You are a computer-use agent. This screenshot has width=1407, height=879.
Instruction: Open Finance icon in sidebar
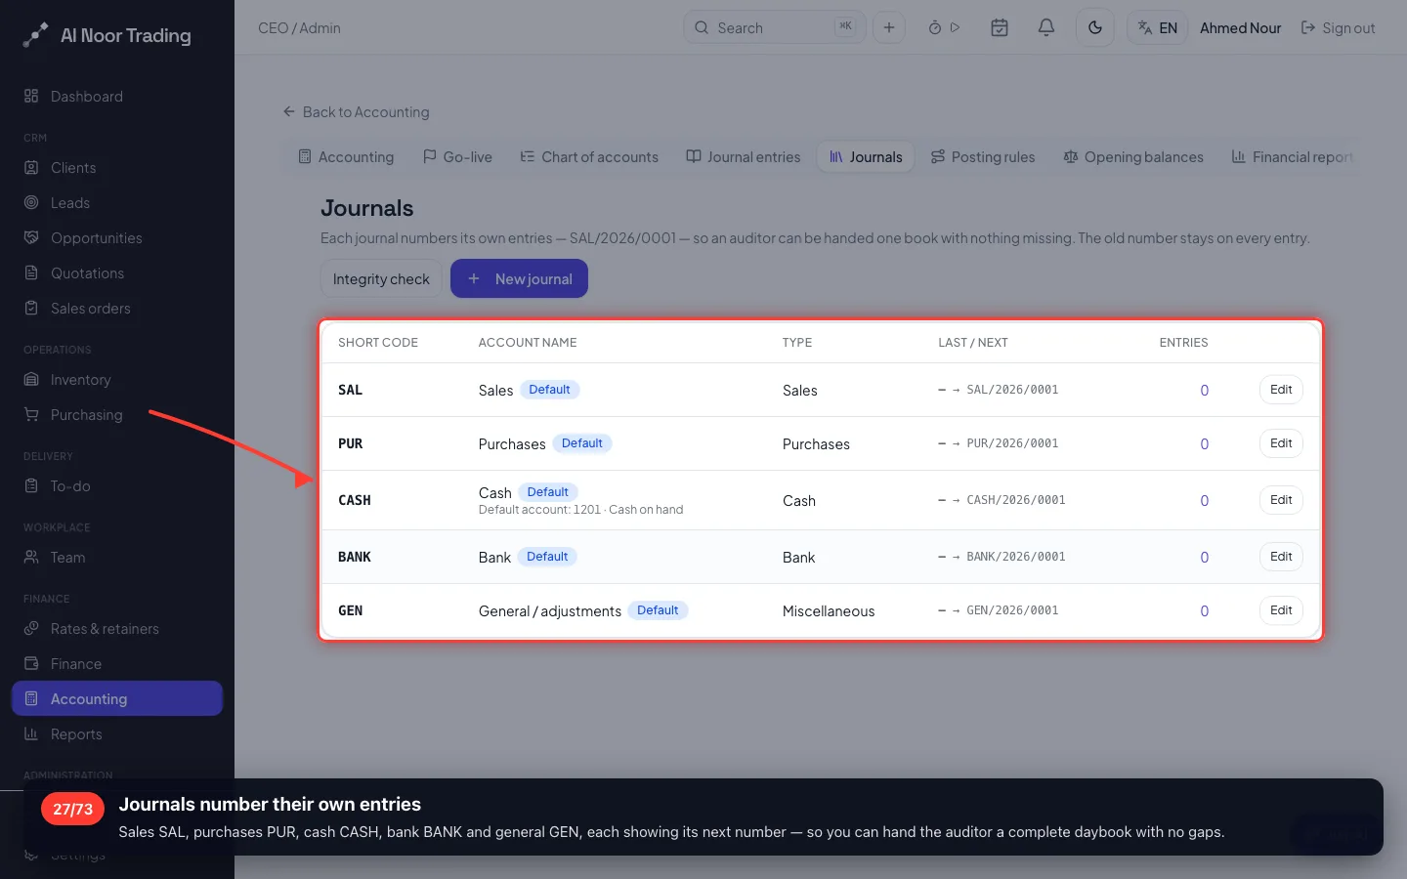(x=31, y=663)
